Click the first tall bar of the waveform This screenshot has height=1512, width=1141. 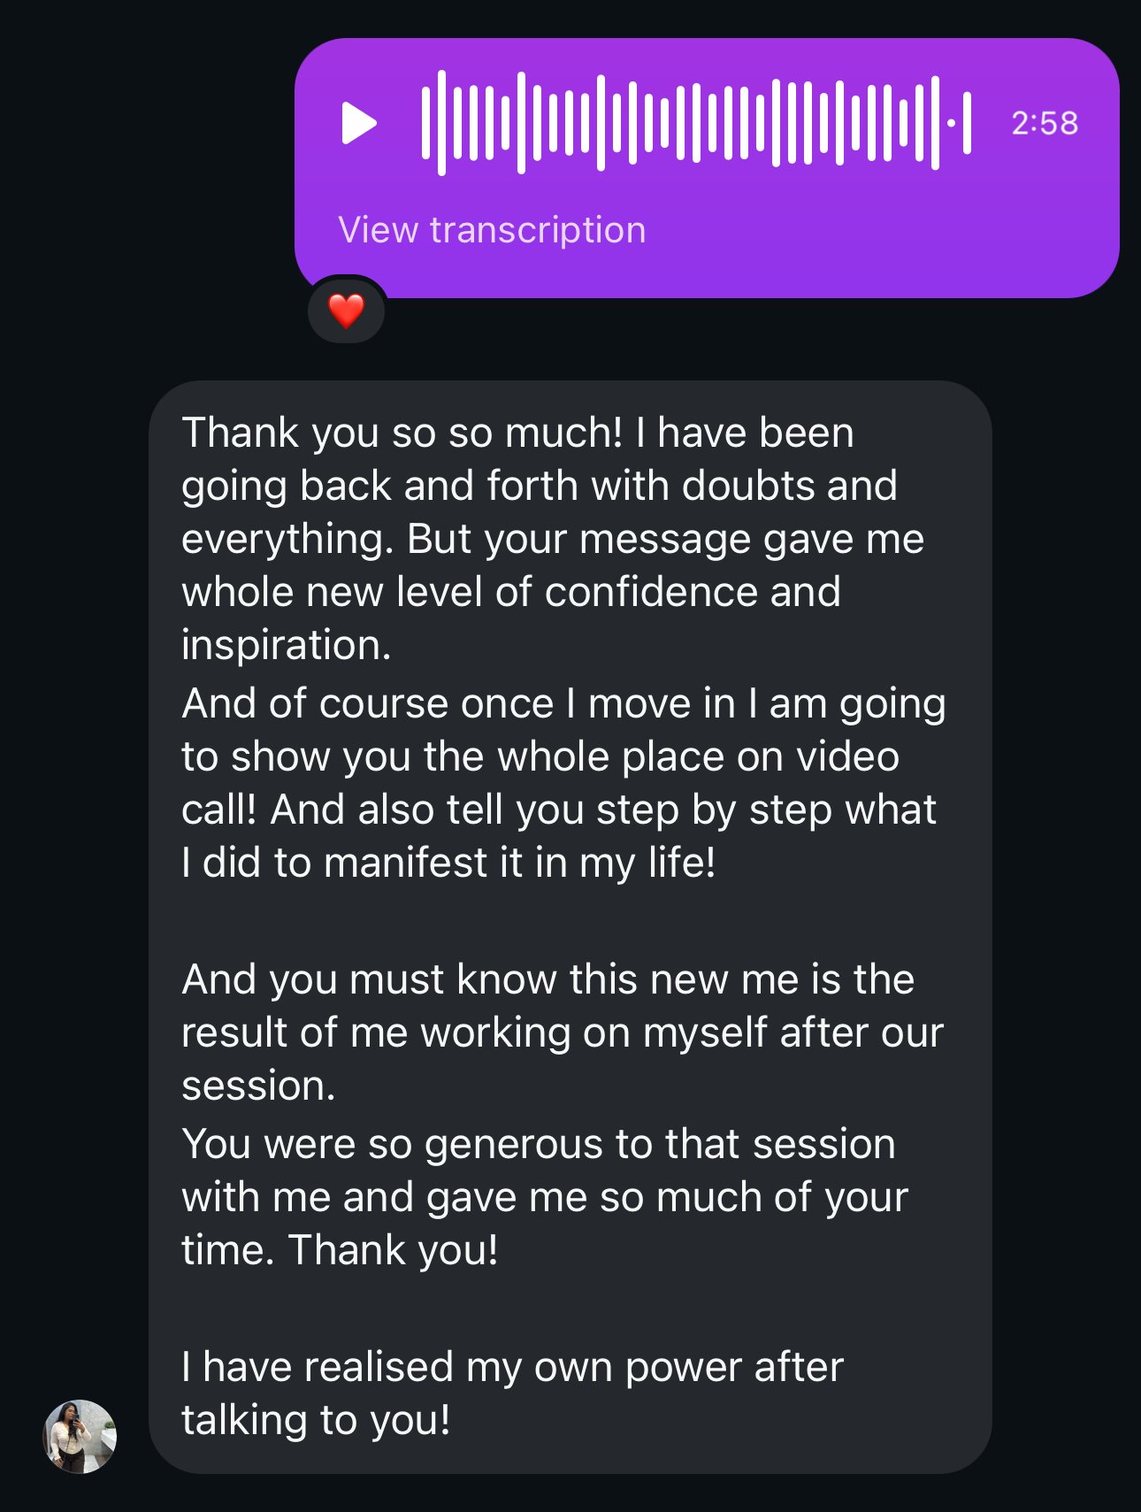click(x=441, y=123)
